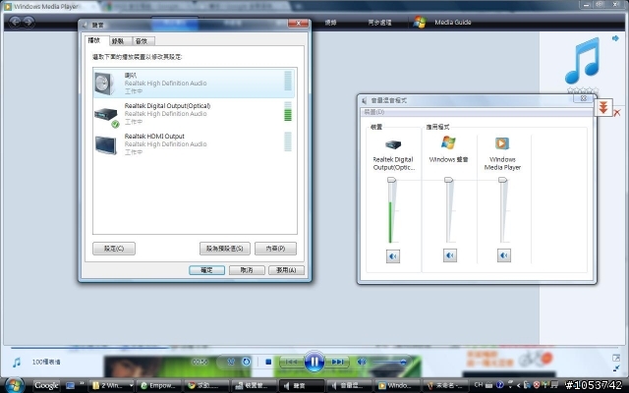Viewport: 629px width, 393px height.
Task: Click Windows Media Player icon in mixer
Action: 502,143
